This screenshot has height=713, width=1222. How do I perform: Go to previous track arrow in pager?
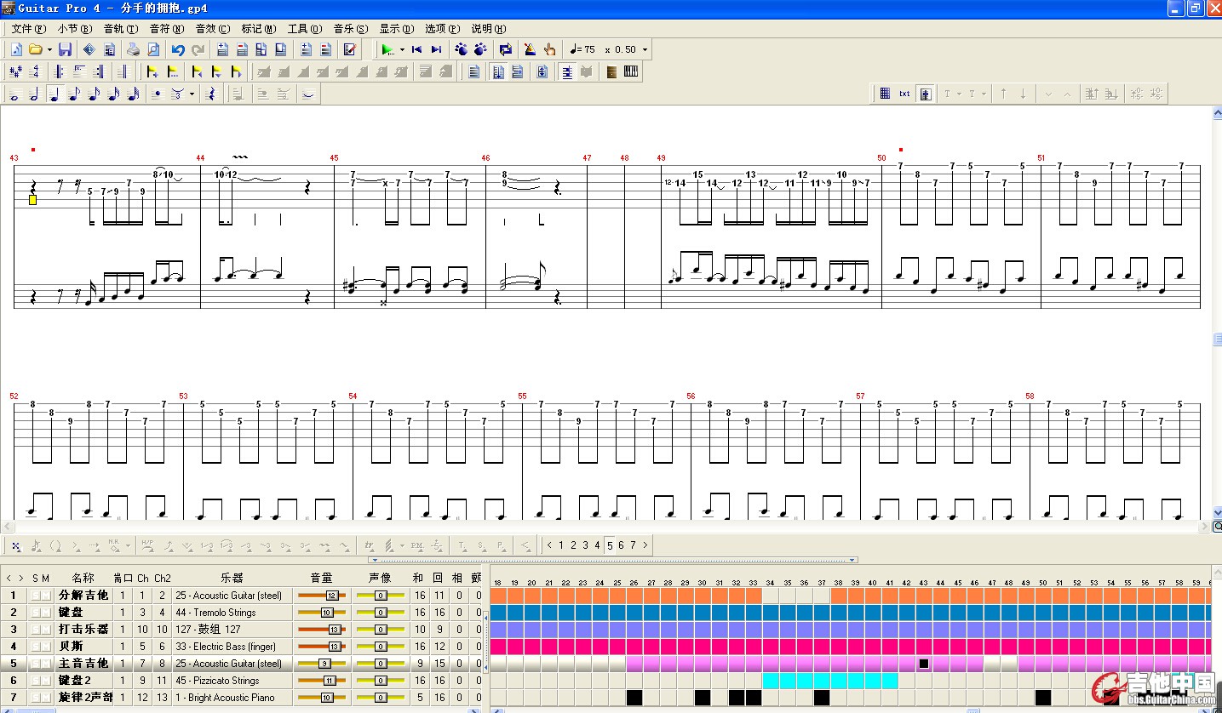pos(549,545)
